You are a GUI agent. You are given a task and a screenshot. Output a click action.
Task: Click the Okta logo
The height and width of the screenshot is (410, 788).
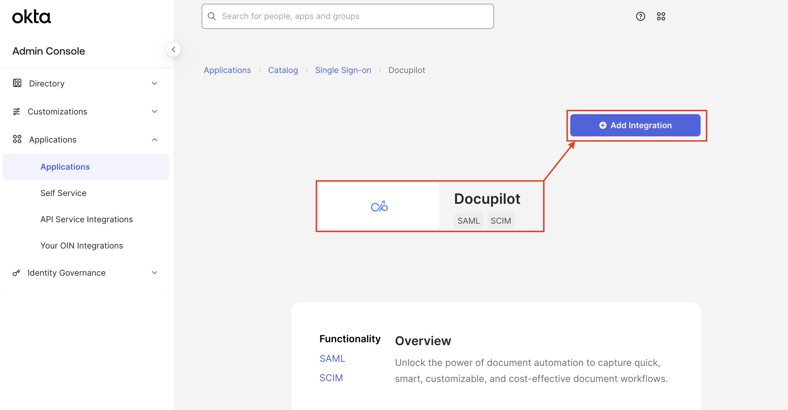[x=31, y=16]
